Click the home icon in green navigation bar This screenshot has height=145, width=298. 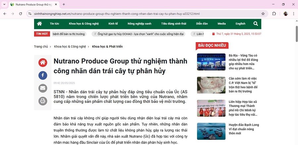(39, 24)
